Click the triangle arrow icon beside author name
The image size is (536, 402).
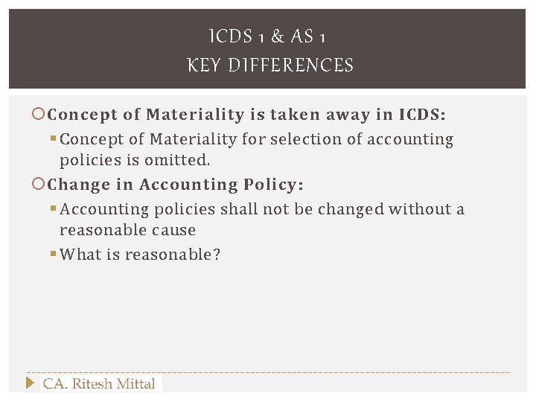30,383
